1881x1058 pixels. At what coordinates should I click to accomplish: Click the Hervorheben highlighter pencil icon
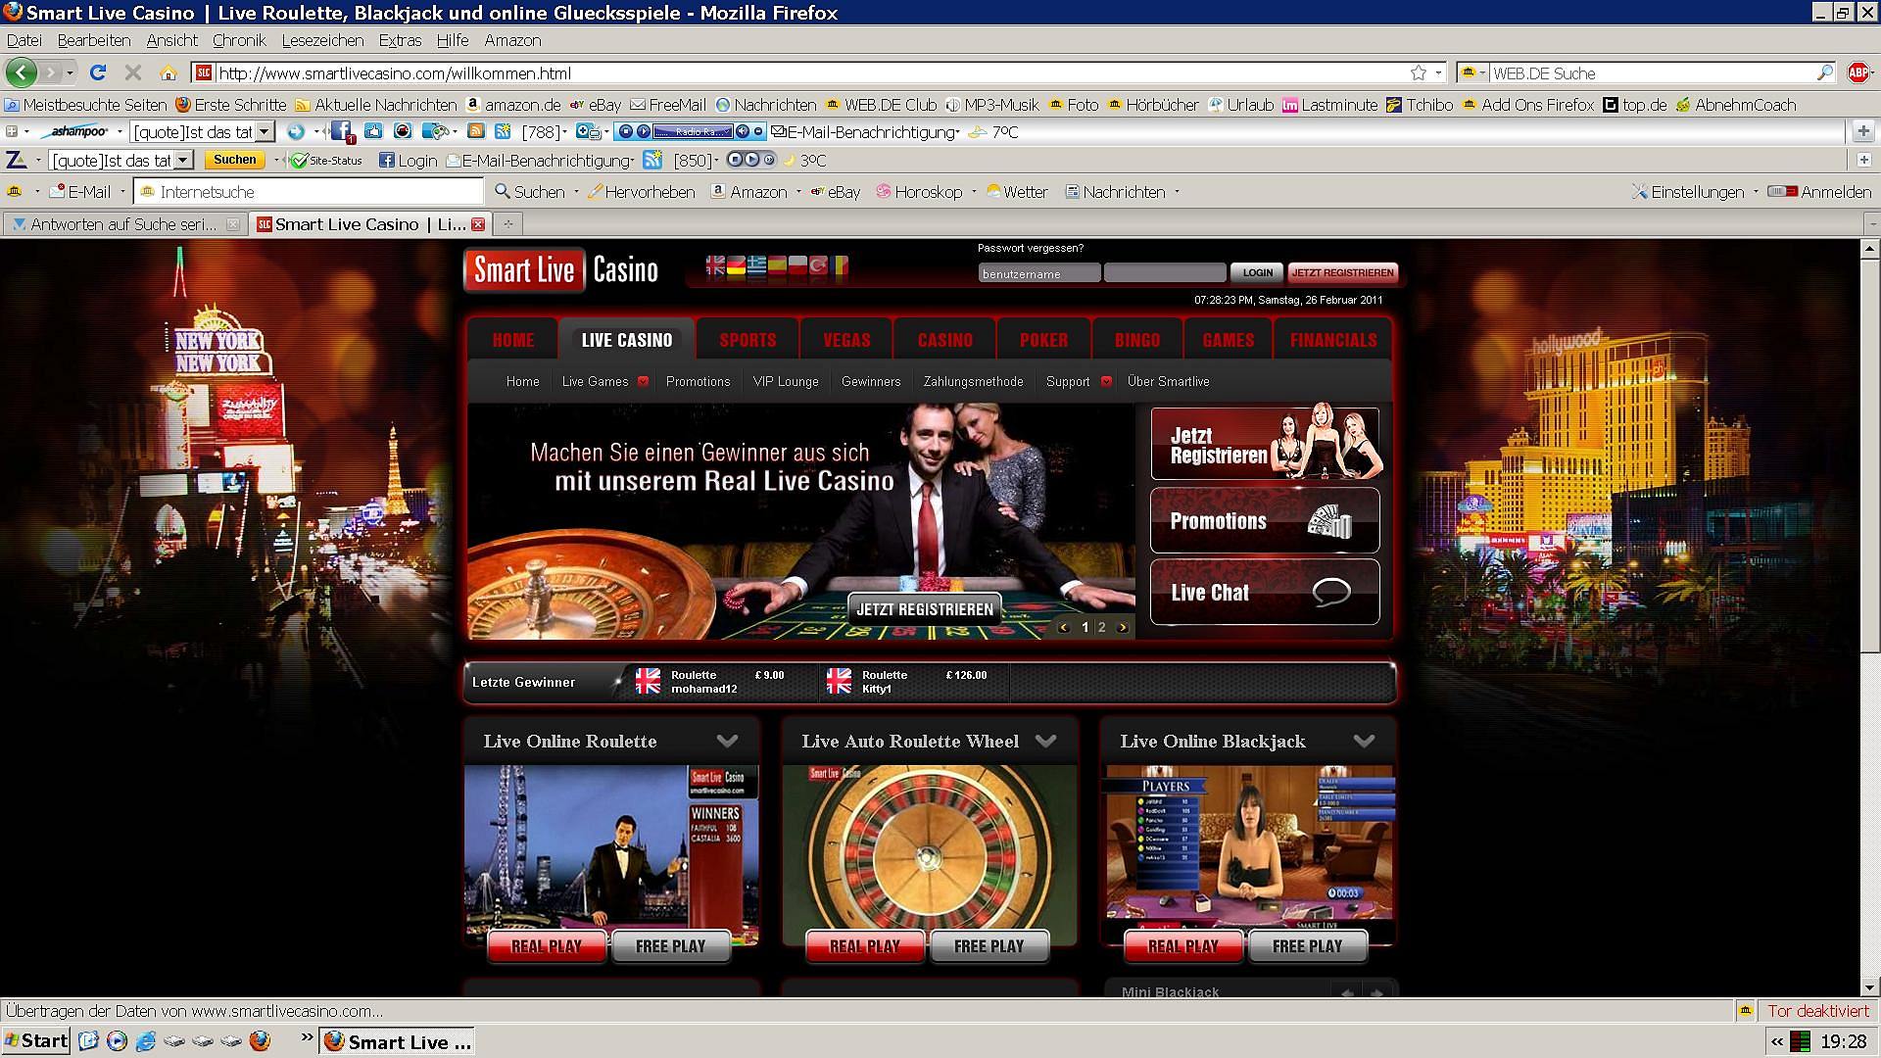(x=594, y=191)
